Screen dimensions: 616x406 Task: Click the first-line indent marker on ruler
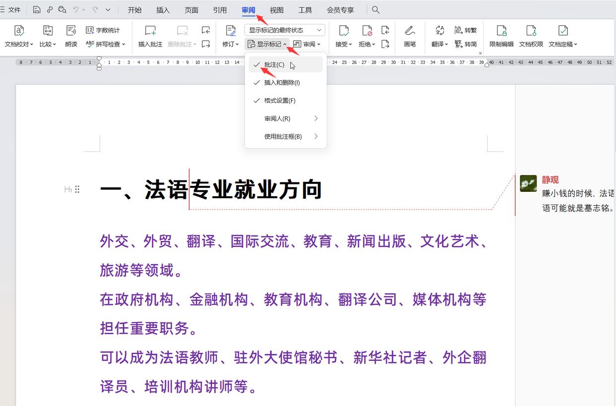click(99, 58)
